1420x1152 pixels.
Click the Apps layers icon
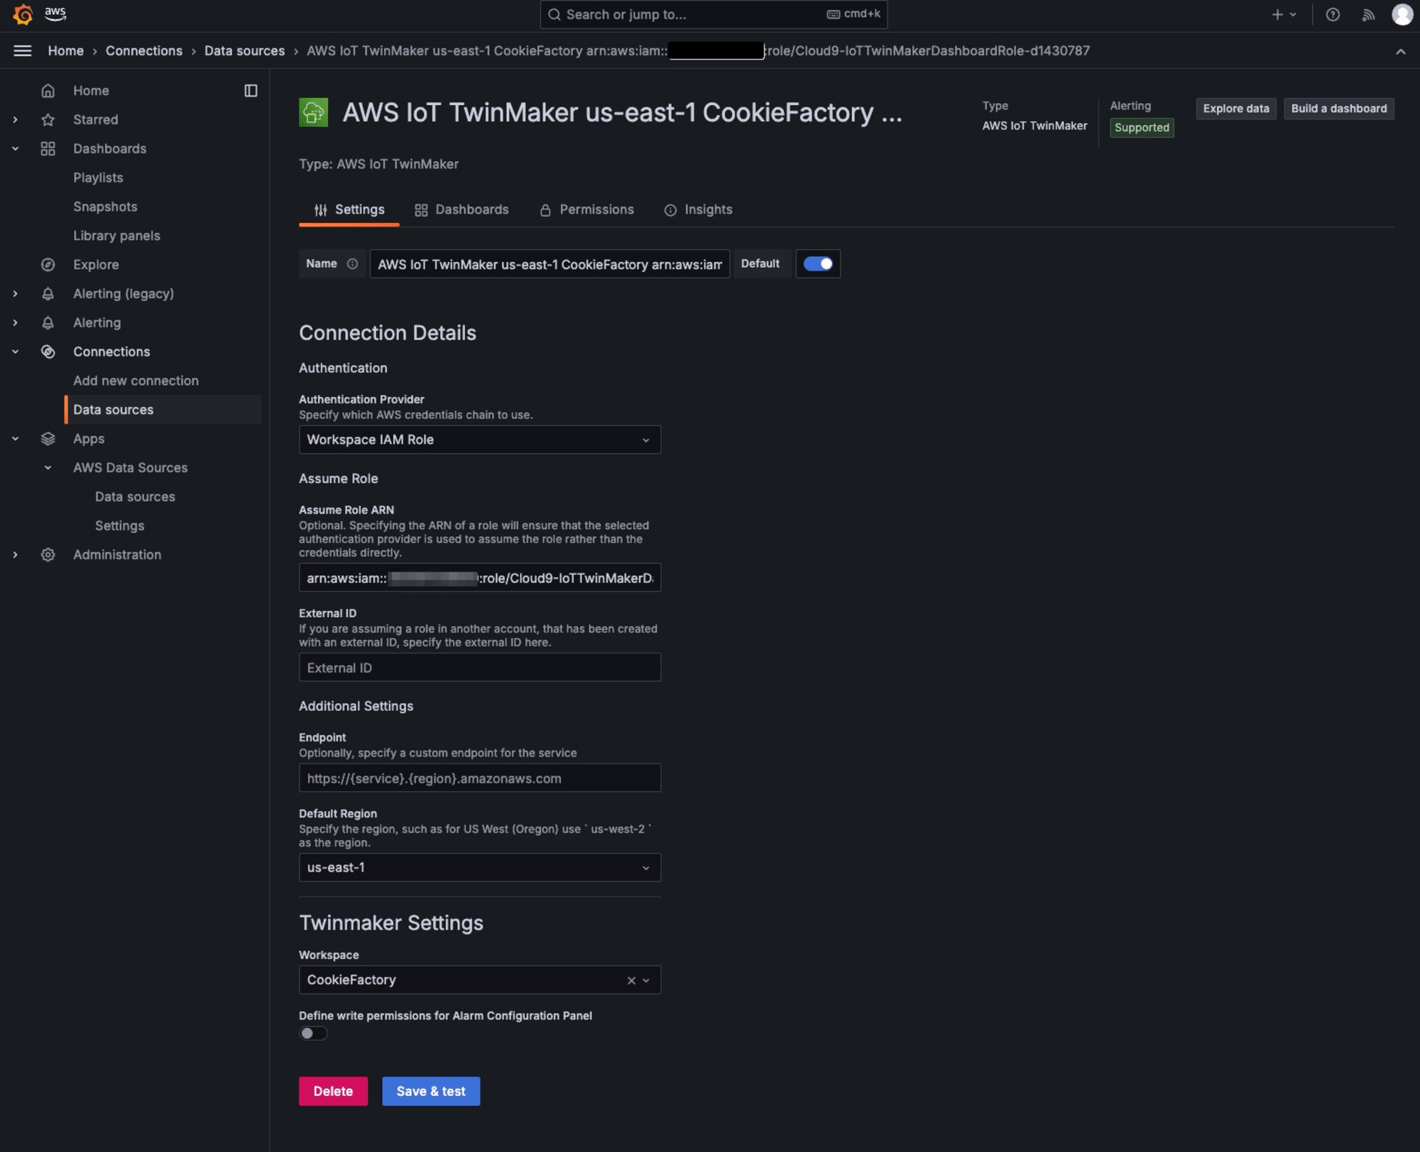tap(48, 439)
